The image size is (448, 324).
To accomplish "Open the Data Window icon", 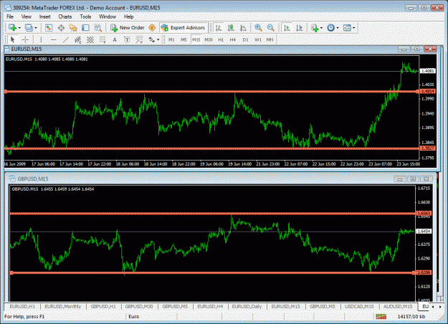I will [61, 28].
